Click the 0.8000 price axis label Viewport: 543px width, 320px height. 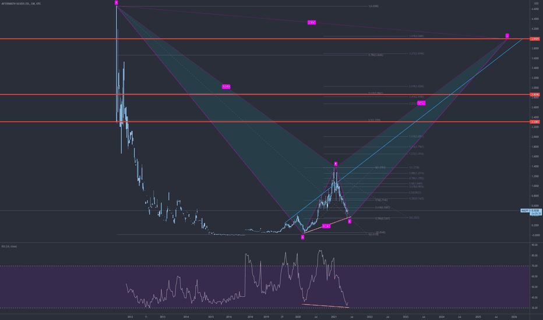pyautogui.click(x=535, y=196)
